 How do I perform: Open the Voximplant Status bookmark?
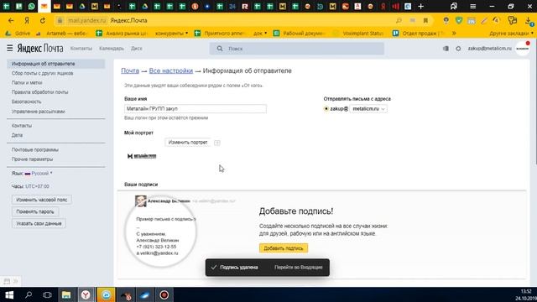click(358, 34)
